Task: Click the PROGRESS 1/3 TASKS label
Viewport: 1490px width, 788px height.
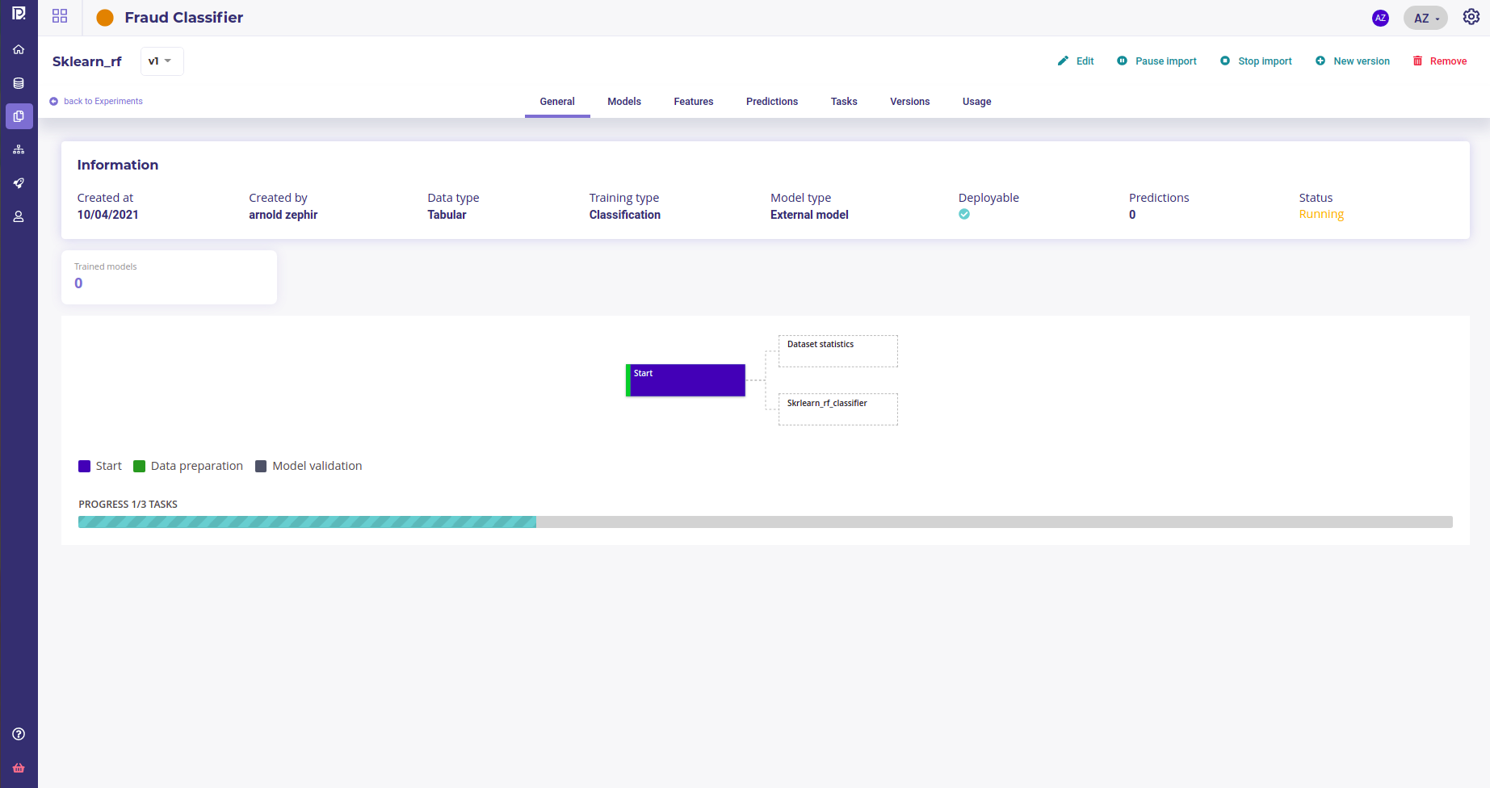Action: (128, 505)
